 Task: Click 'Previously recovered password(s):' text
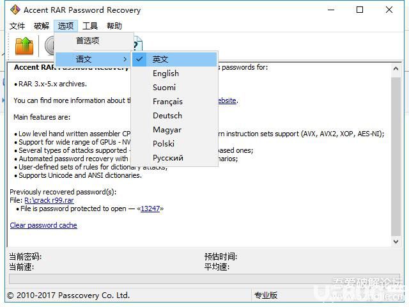click(63, 192)
